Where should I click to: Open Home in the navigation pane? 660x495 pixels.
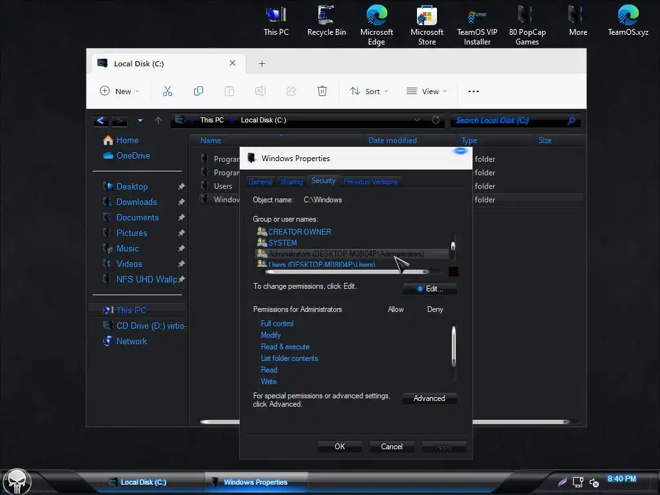(x=127, y=140)
